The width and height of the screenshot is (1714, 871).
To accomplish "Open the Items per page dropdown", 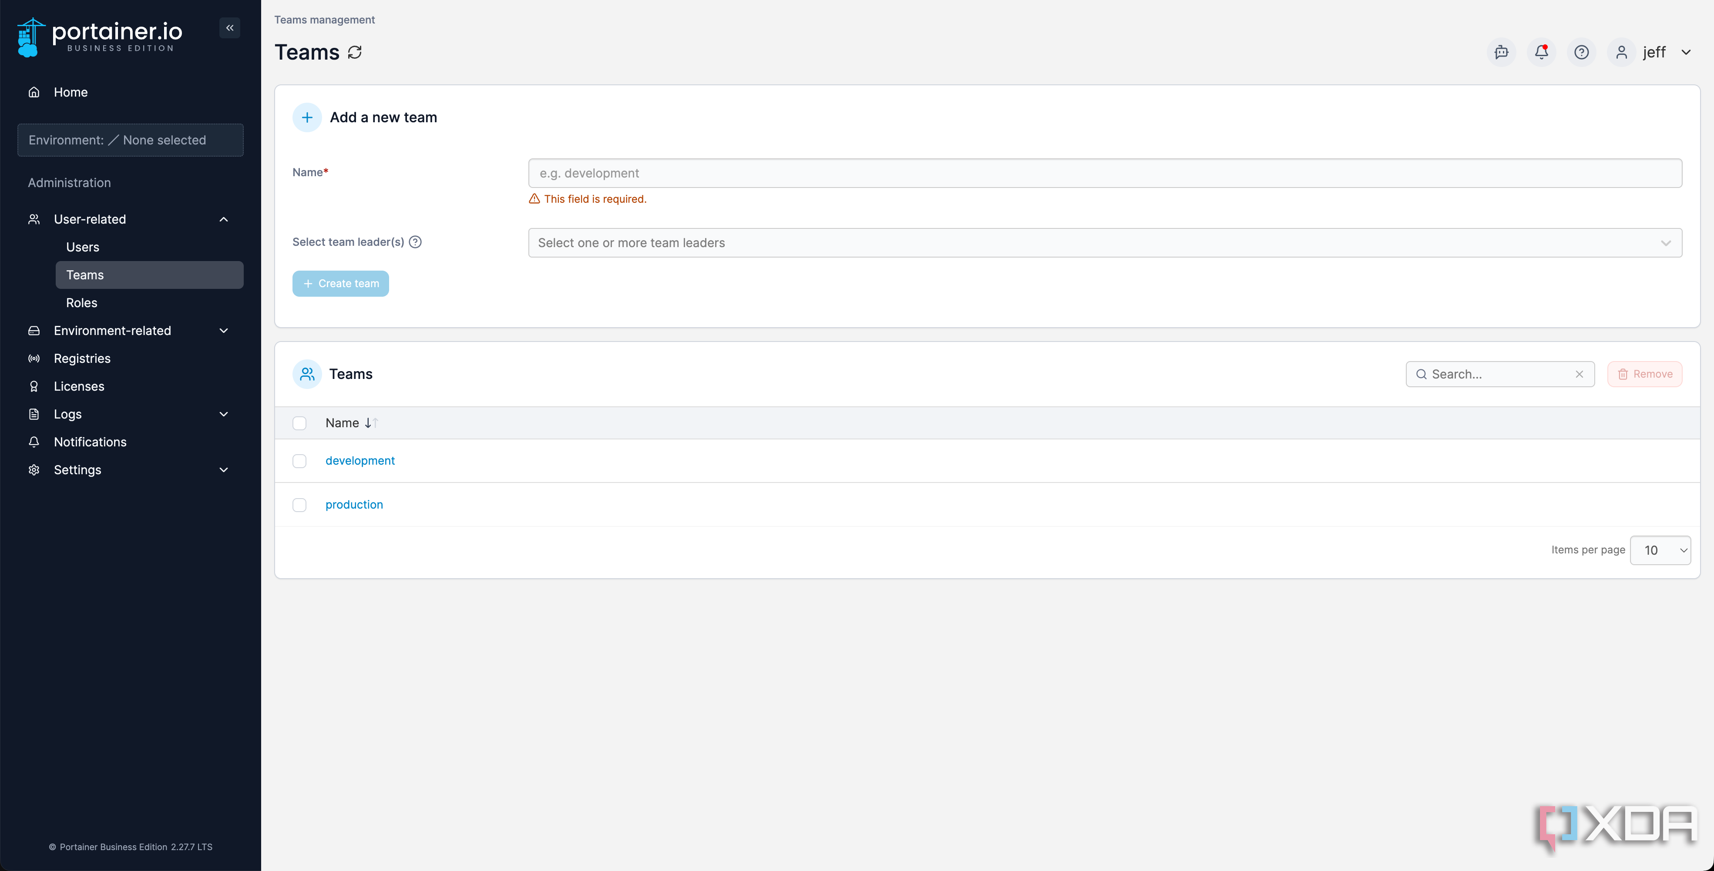I will click(x=1660, y=550).
